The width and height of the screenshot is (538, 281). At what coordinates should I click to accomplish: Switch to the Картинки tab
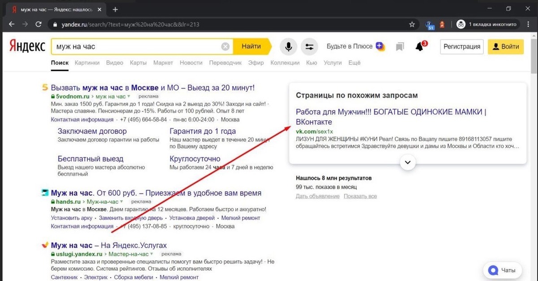coord(87,63)
